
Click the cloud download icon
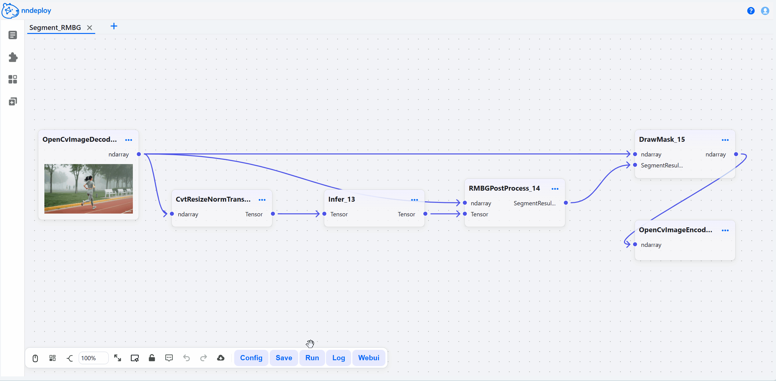(221, 358)
